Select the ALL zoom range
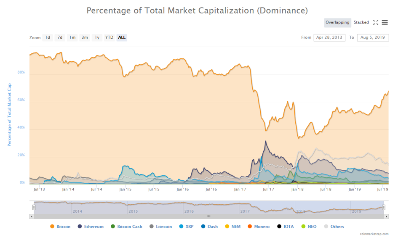Screen dimensions: 398x240 122,37
